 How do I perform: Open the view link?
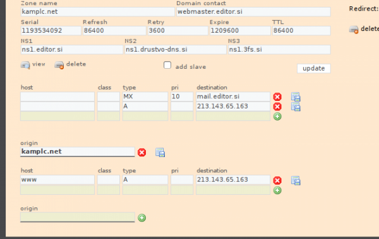pyautogui.click(x=39, y=64)
